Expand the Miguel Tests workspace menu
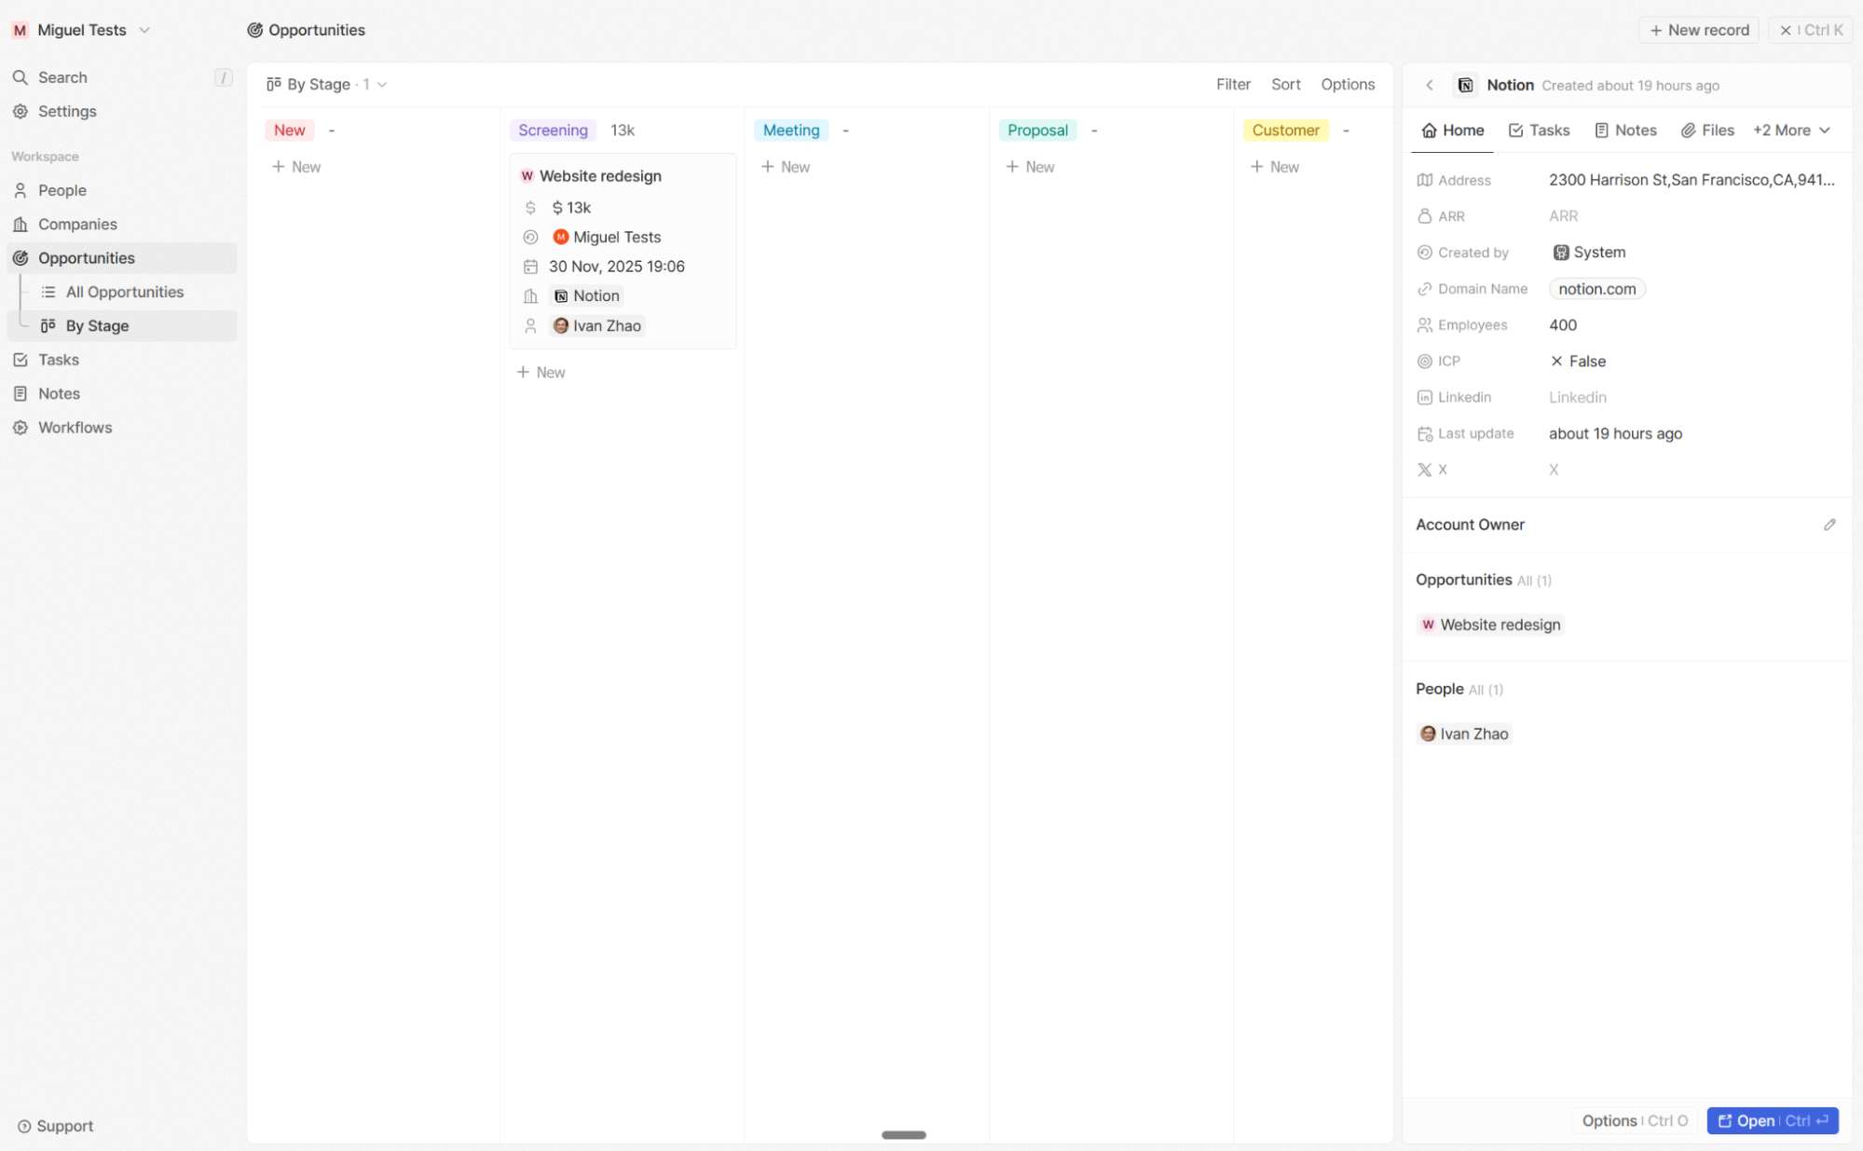The image size is (1863, 1151). [x=145, y=30]
